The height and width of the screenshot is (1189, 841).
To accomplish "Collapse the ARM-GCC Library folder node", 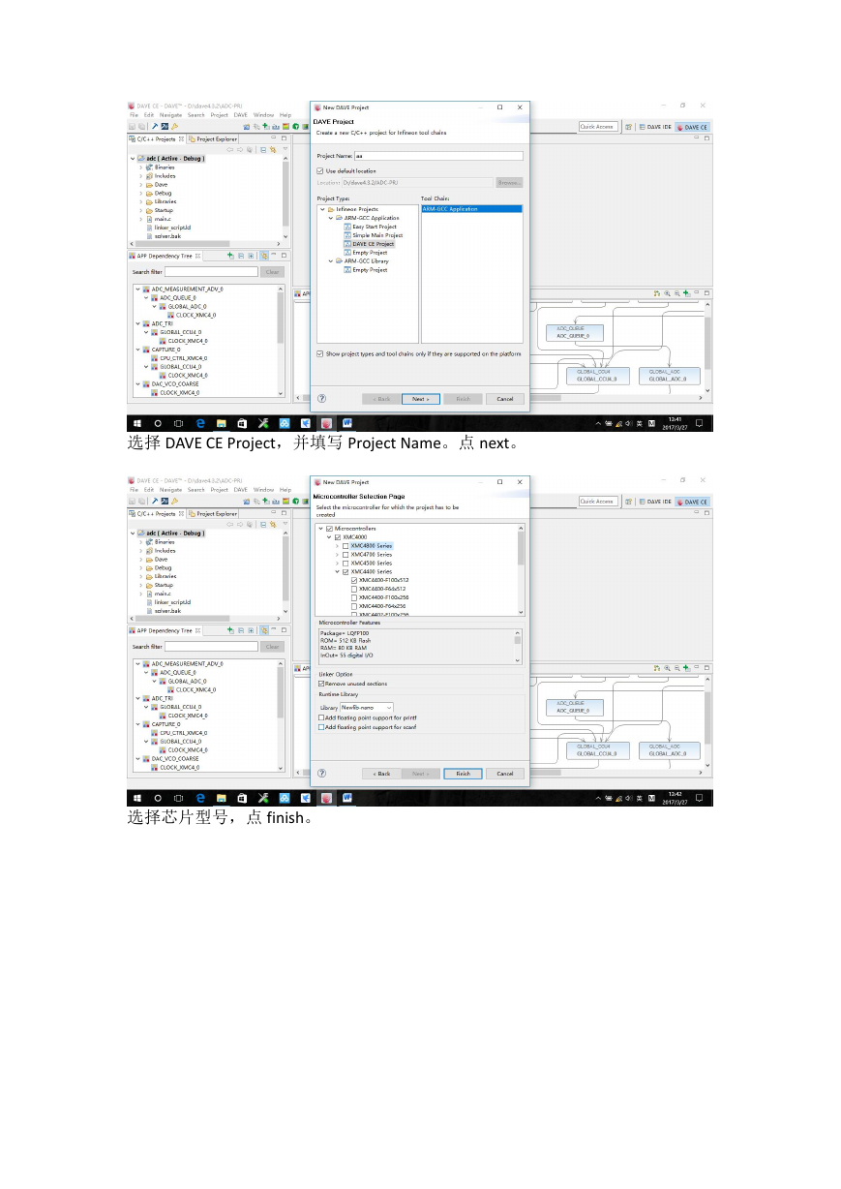I will click(x=330, y=261).
